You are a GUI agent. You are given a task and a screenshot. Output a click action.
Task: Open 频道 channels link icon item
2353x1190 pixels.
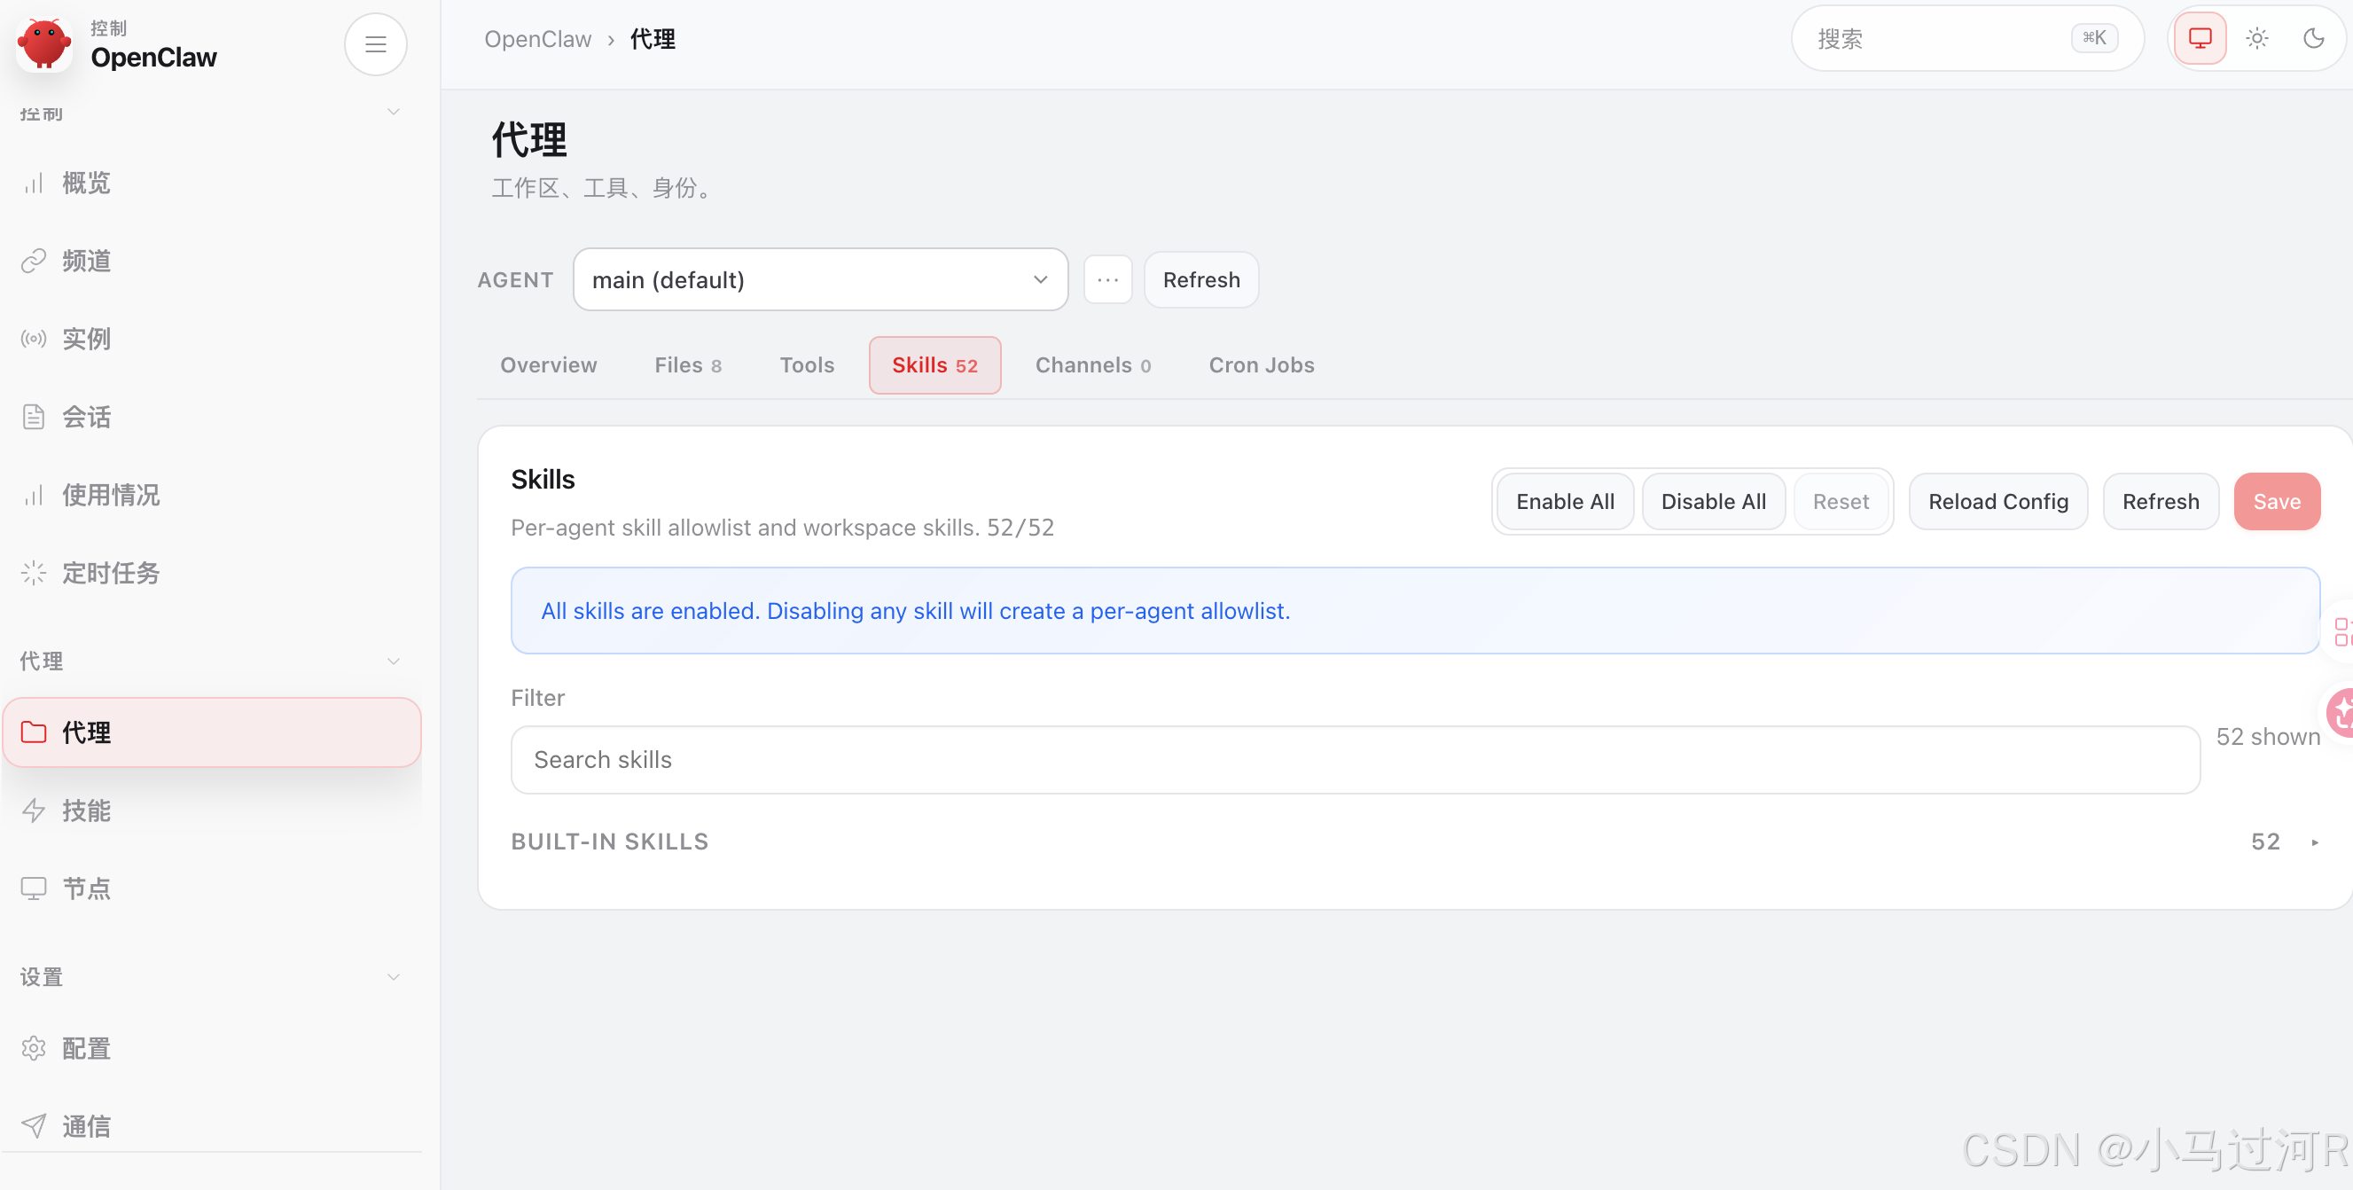pos(86,262)
